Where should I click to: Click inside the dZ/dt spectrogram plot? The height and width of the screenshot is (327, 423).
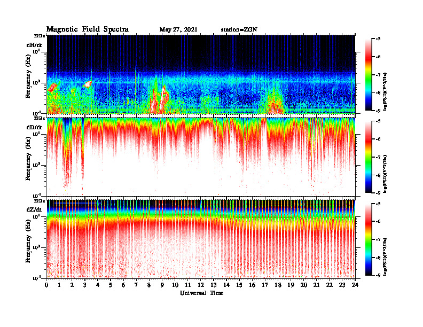(201, 239)
